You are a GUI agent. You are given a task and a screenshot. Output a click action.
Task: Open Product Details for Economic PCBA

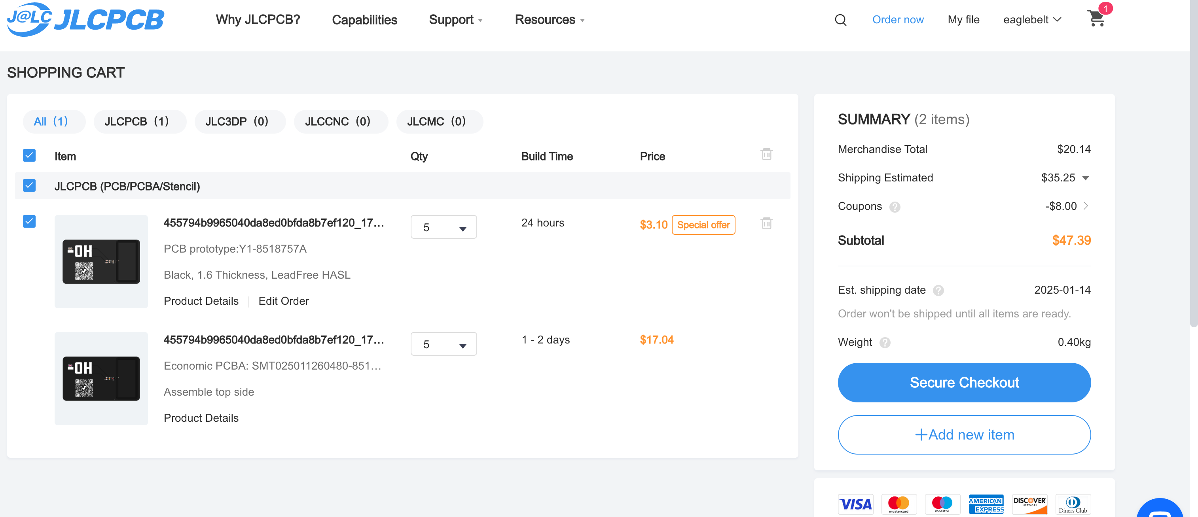201,419
